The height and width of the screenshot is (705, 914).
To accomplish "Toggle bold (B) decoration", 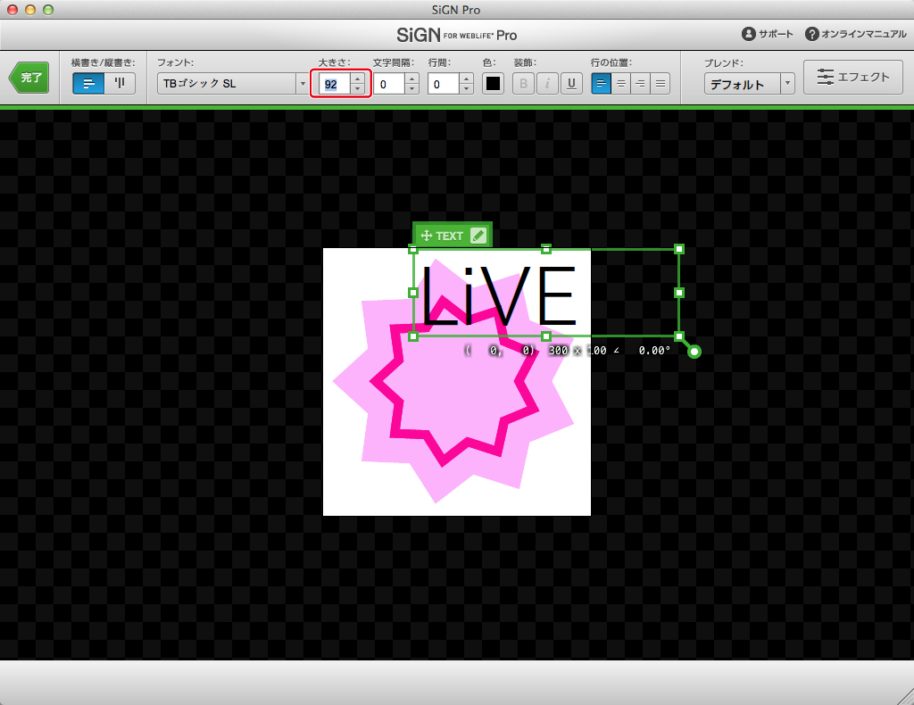I will (x=523, y=84).
